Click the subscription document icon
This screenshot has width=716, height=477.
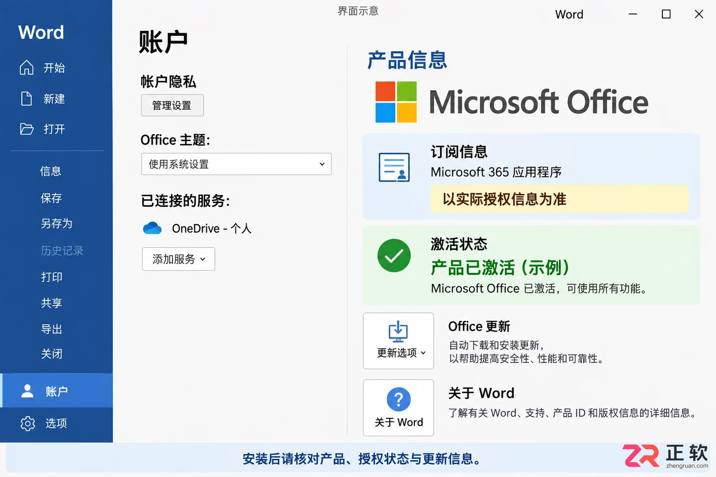tap(394, 167)
